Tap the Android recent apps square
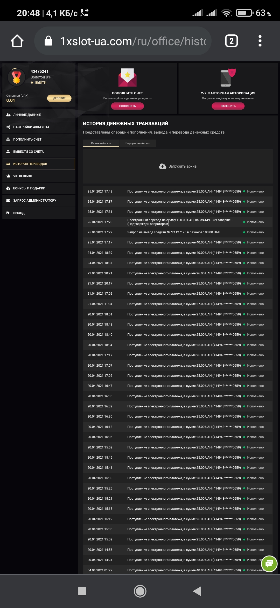Image resolution: width=280 pixels, height=608 pixels. point(82,591)
